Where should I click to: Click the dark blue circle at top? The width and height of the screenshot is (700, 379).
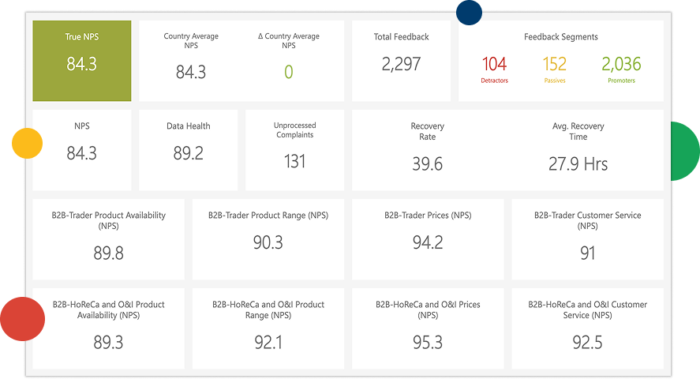coord(469,12)
